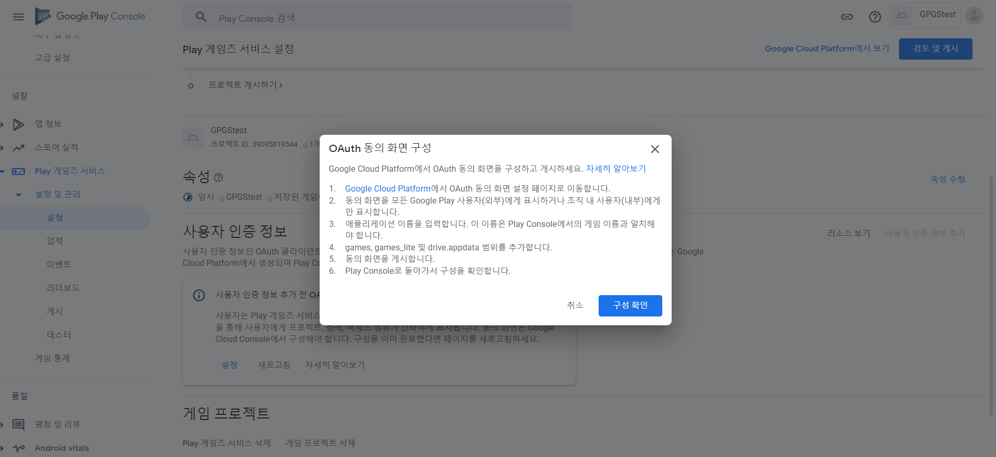This screenshot has height=457, width=996.
Task: Collapse the Play 게임즈 서비스 section arrow
Action: (x=2, y=171)
